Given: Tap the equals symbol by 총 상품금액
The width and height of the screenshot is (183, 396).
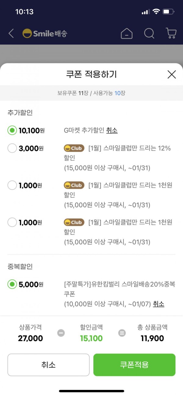Looking at the screenshot, I should coord(122,333).
